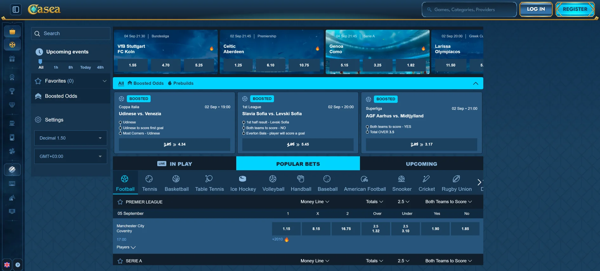Viewport: 600px width, 271px height.
Task: Collapse the boosted odds banner chevron
Action: [x=475, y=83]
